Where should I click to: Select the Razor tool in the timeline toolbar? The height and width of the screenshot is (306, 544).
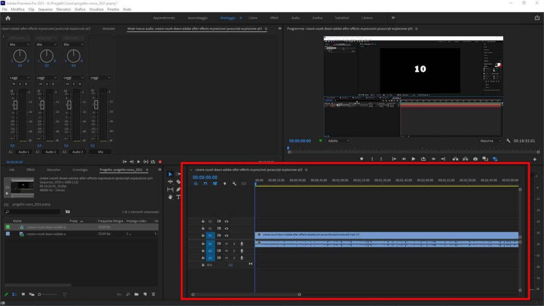click(x=178, y=182)
